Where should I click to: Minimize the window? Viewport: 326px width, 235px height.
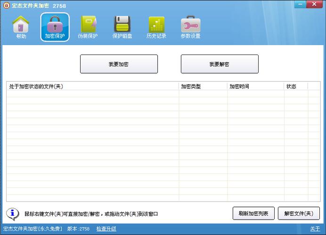pos(300,4)
